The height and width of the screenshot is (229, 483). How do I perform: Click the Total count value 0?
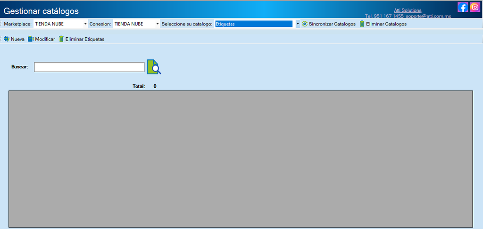pos(155,86)
